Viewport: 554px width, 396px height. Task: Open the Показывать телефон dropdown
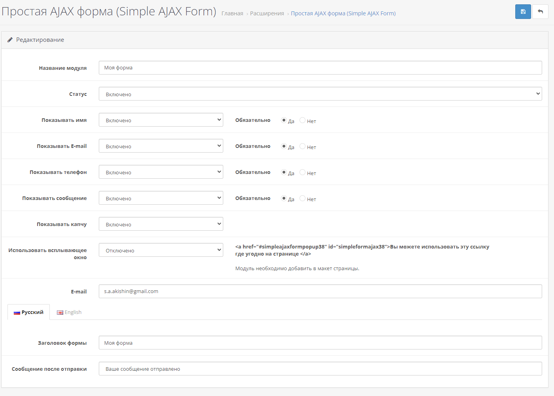[161, 172]
